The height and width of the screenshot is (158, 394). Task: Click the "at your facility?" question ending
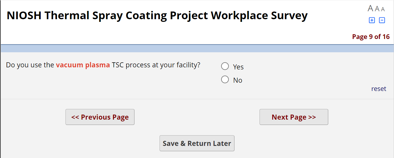(176, 65)
